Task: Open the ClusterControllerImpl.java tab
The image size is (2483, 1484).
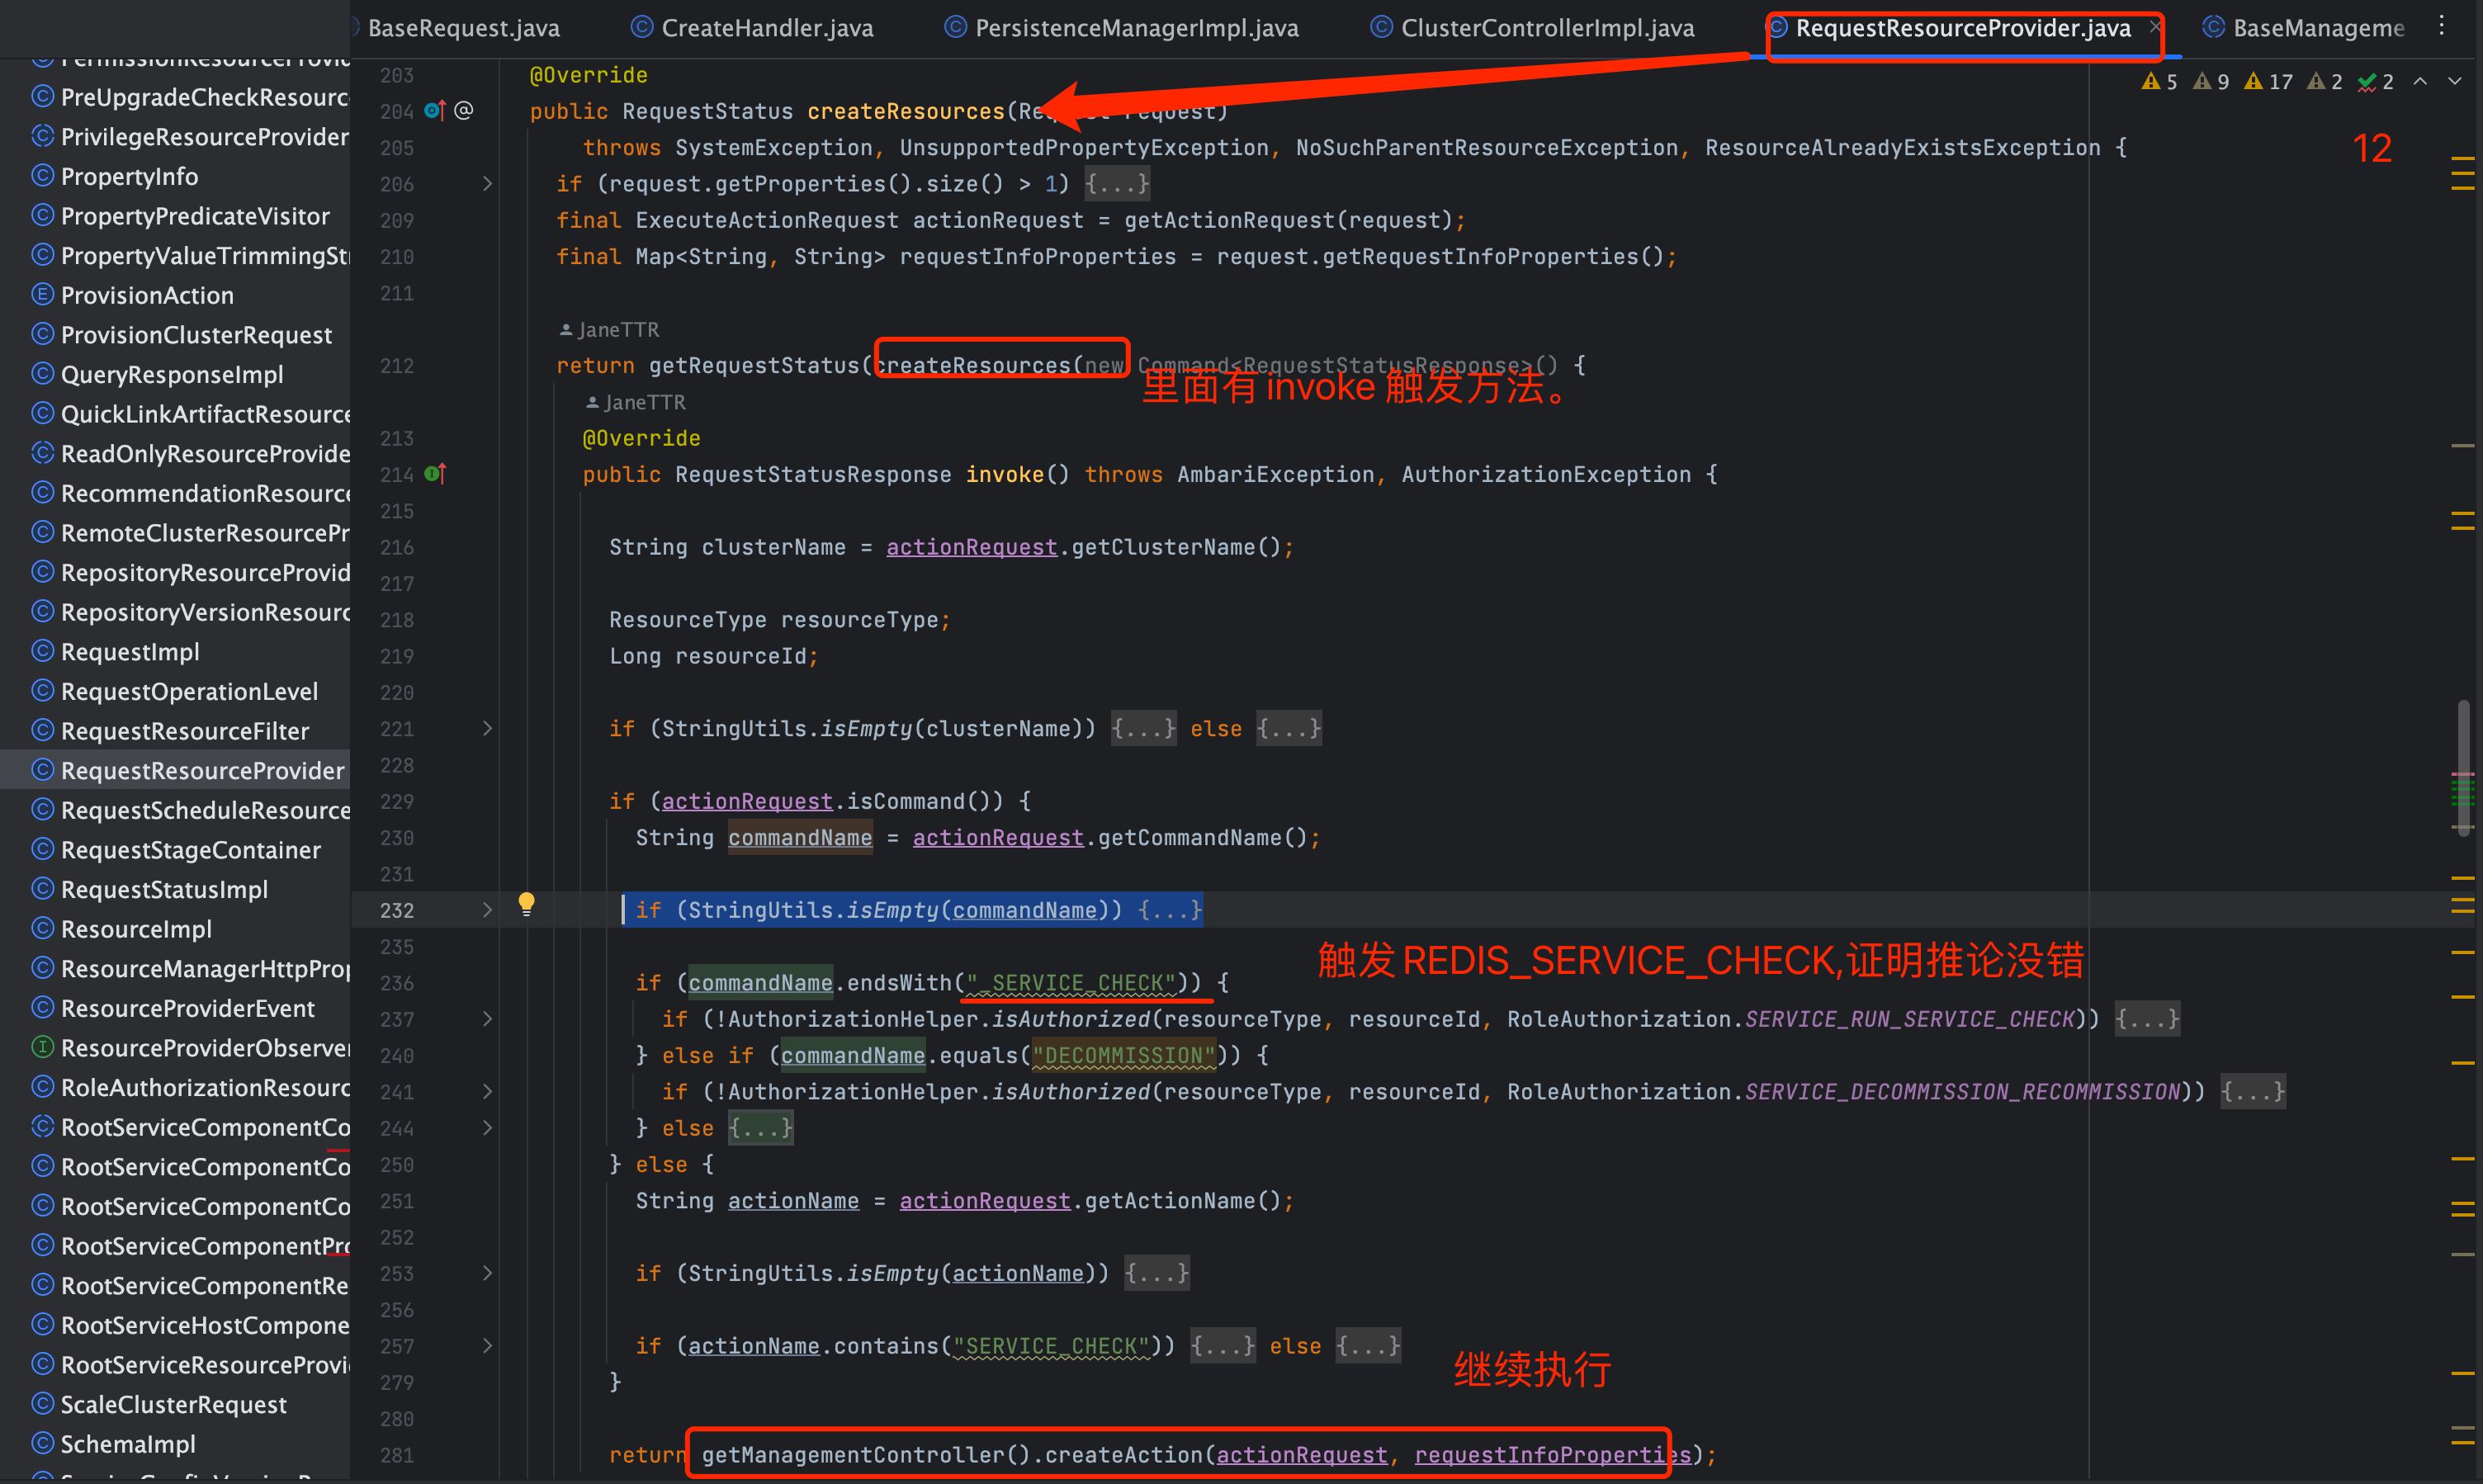Action: coord(1546,28)
